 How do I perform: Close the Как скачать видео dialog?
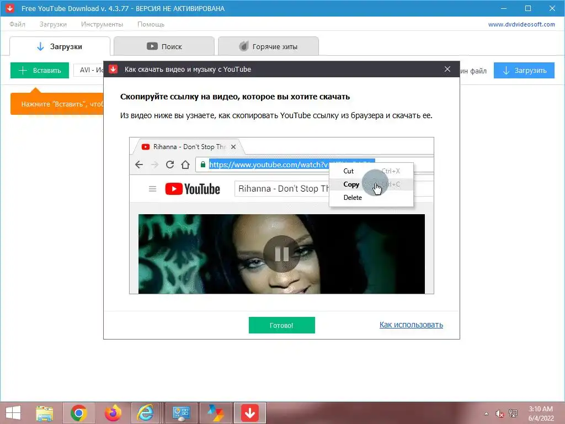(x=447, y=69)
